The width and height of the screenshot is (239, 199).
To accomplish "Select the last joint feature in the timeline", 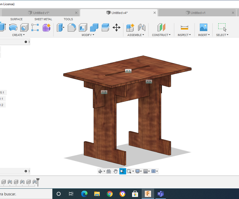I will pyautogui.click(x=35, y=182).
